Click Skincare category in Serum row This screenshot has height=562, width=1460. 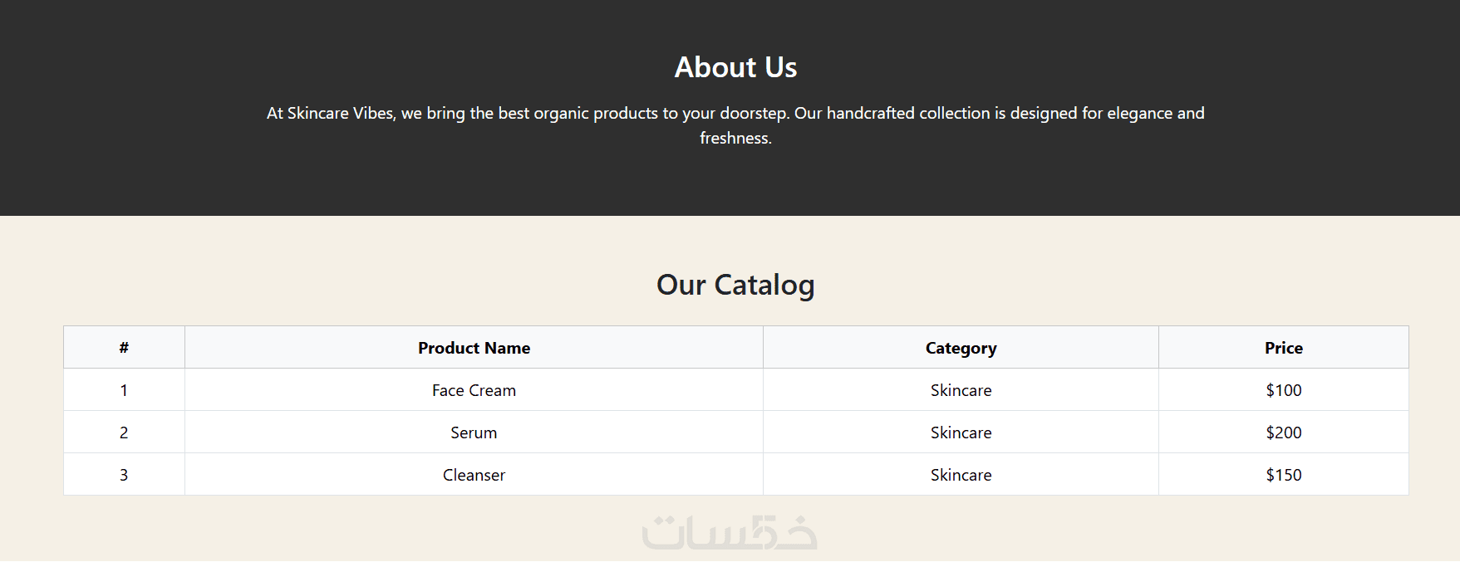(x=961, y=432)
